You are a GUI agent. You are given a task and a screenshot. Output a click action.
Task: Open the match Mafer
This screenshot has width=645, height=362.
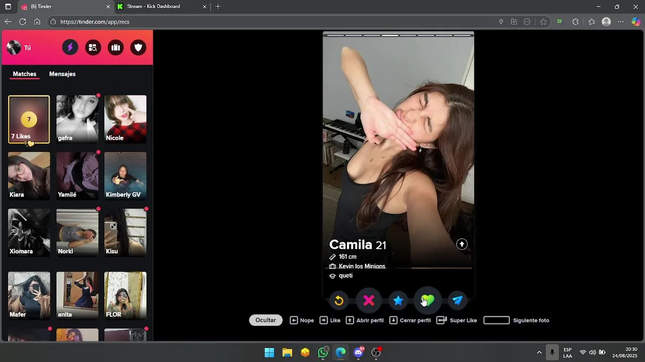tap(29, 296)
